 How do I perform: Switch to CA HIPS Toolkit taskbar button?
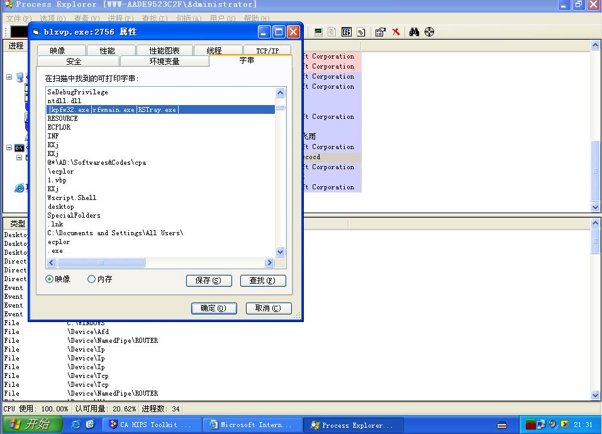(152, 425)
